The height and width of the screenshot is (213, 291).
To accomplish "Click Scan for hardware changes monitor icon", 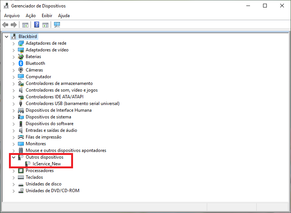I will 57,25.
